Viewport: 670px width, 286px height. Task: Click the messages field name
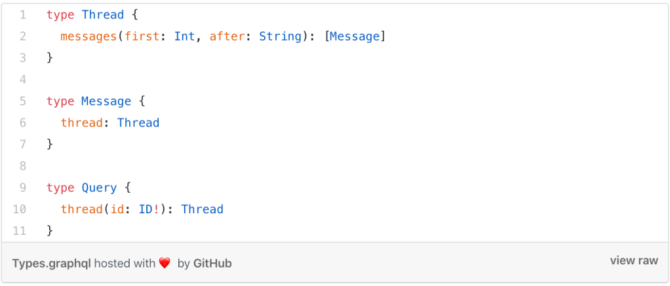tap(89, 36)
